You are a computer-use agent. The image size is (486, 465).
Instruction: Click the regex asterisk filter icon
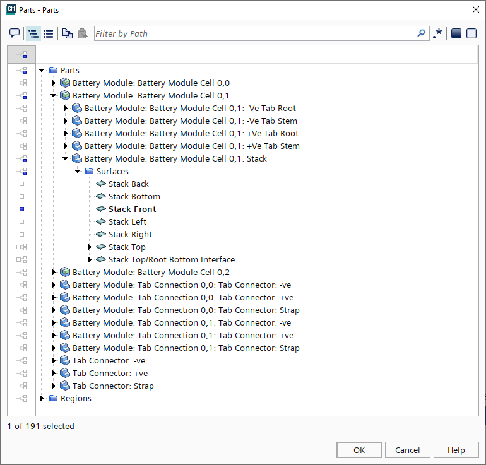tap(437, 33)
